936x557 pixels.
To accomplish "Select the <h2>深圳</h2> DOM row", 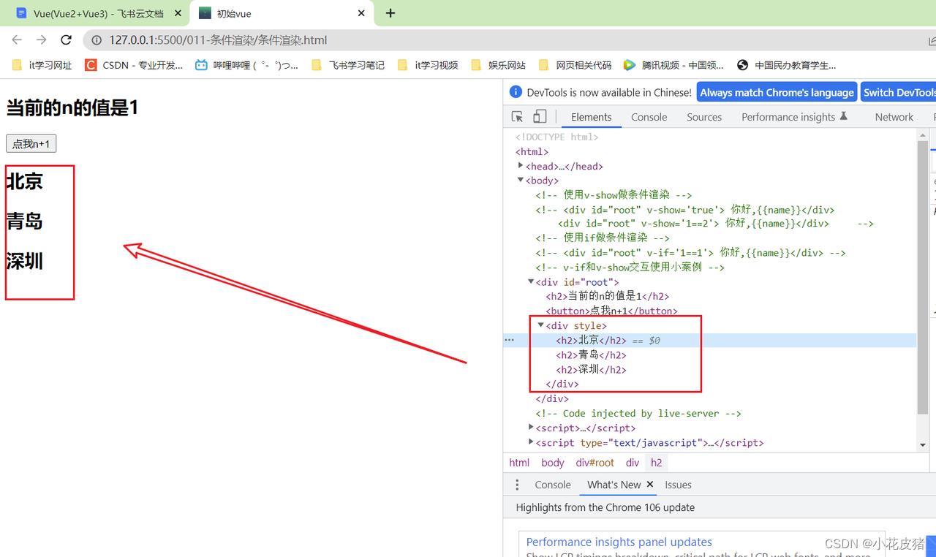I will 591,369.
